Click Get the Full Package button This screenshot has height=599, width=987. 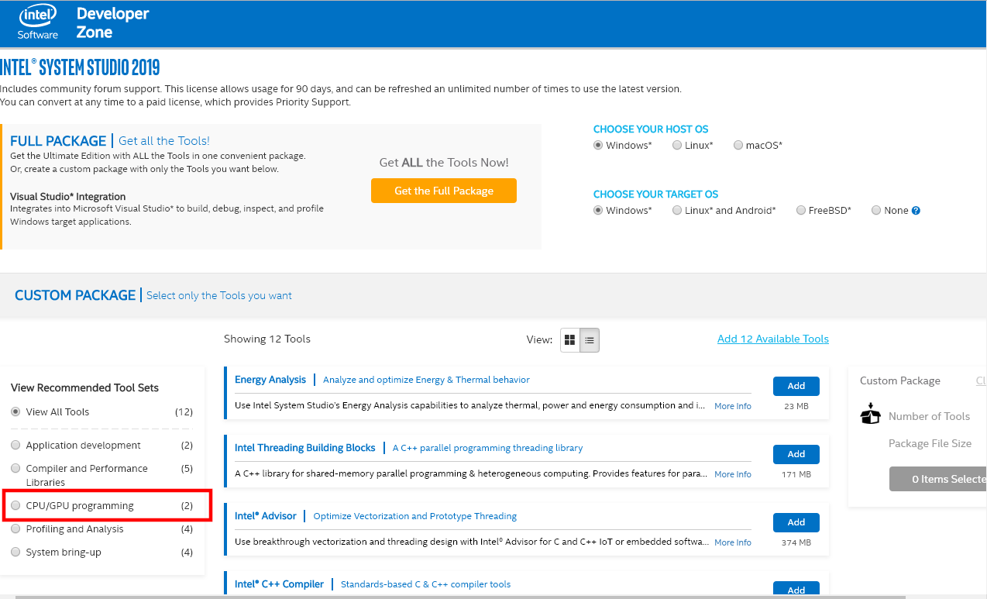coord(444,191)
